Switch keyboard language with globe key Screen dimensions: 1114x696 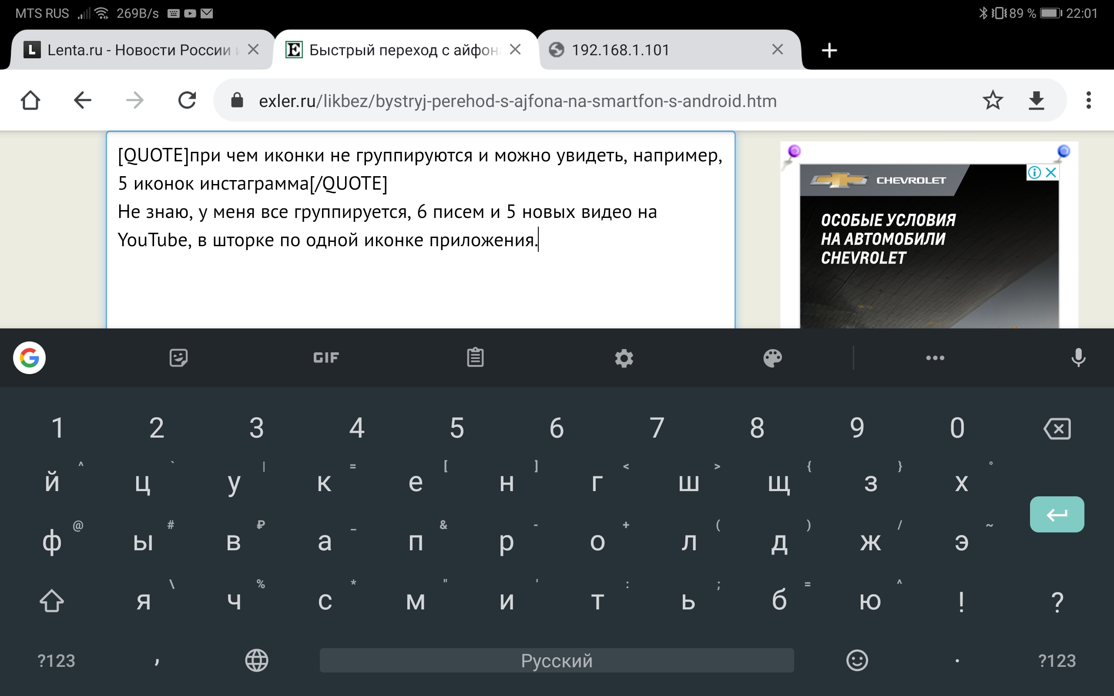point(256,661)
